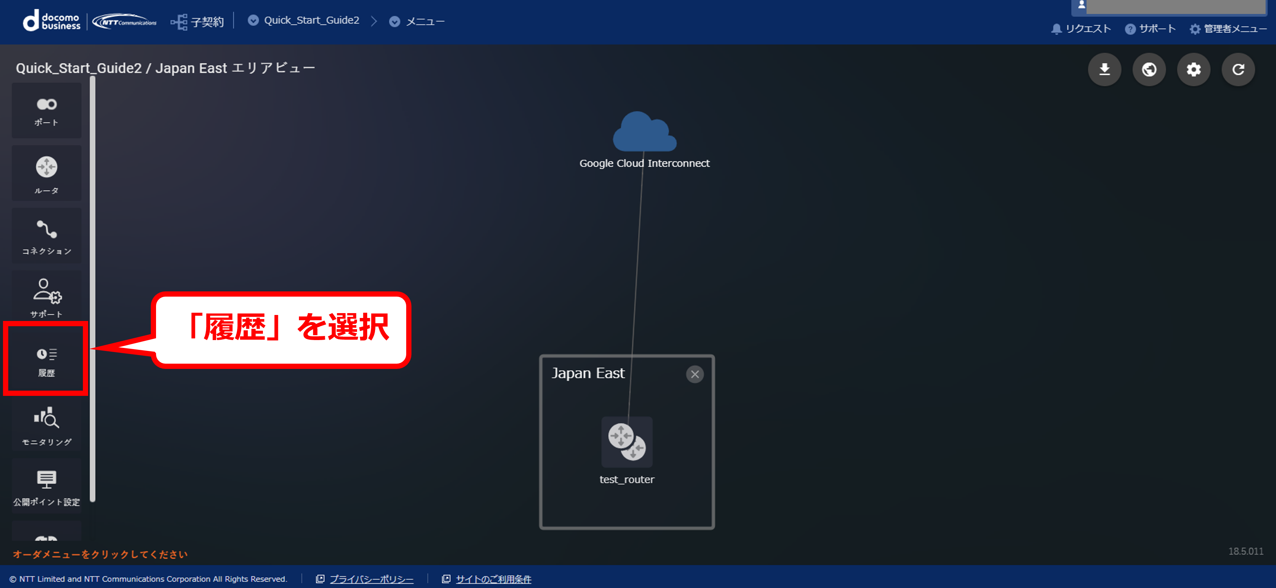Screen dimensions: 1276x588
Task: Click the refresh round button
Action: (1238, 70)
